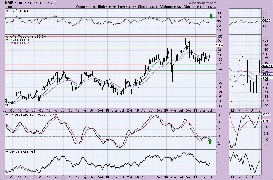Click the 18 year label on the bottom time axis
Screen dimensions: 273x180
107,178
